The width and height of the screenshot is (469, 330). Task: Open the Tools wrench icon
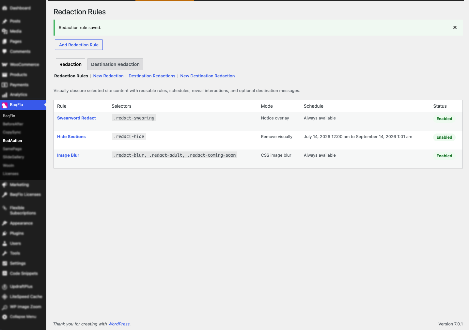click(5, 253)
